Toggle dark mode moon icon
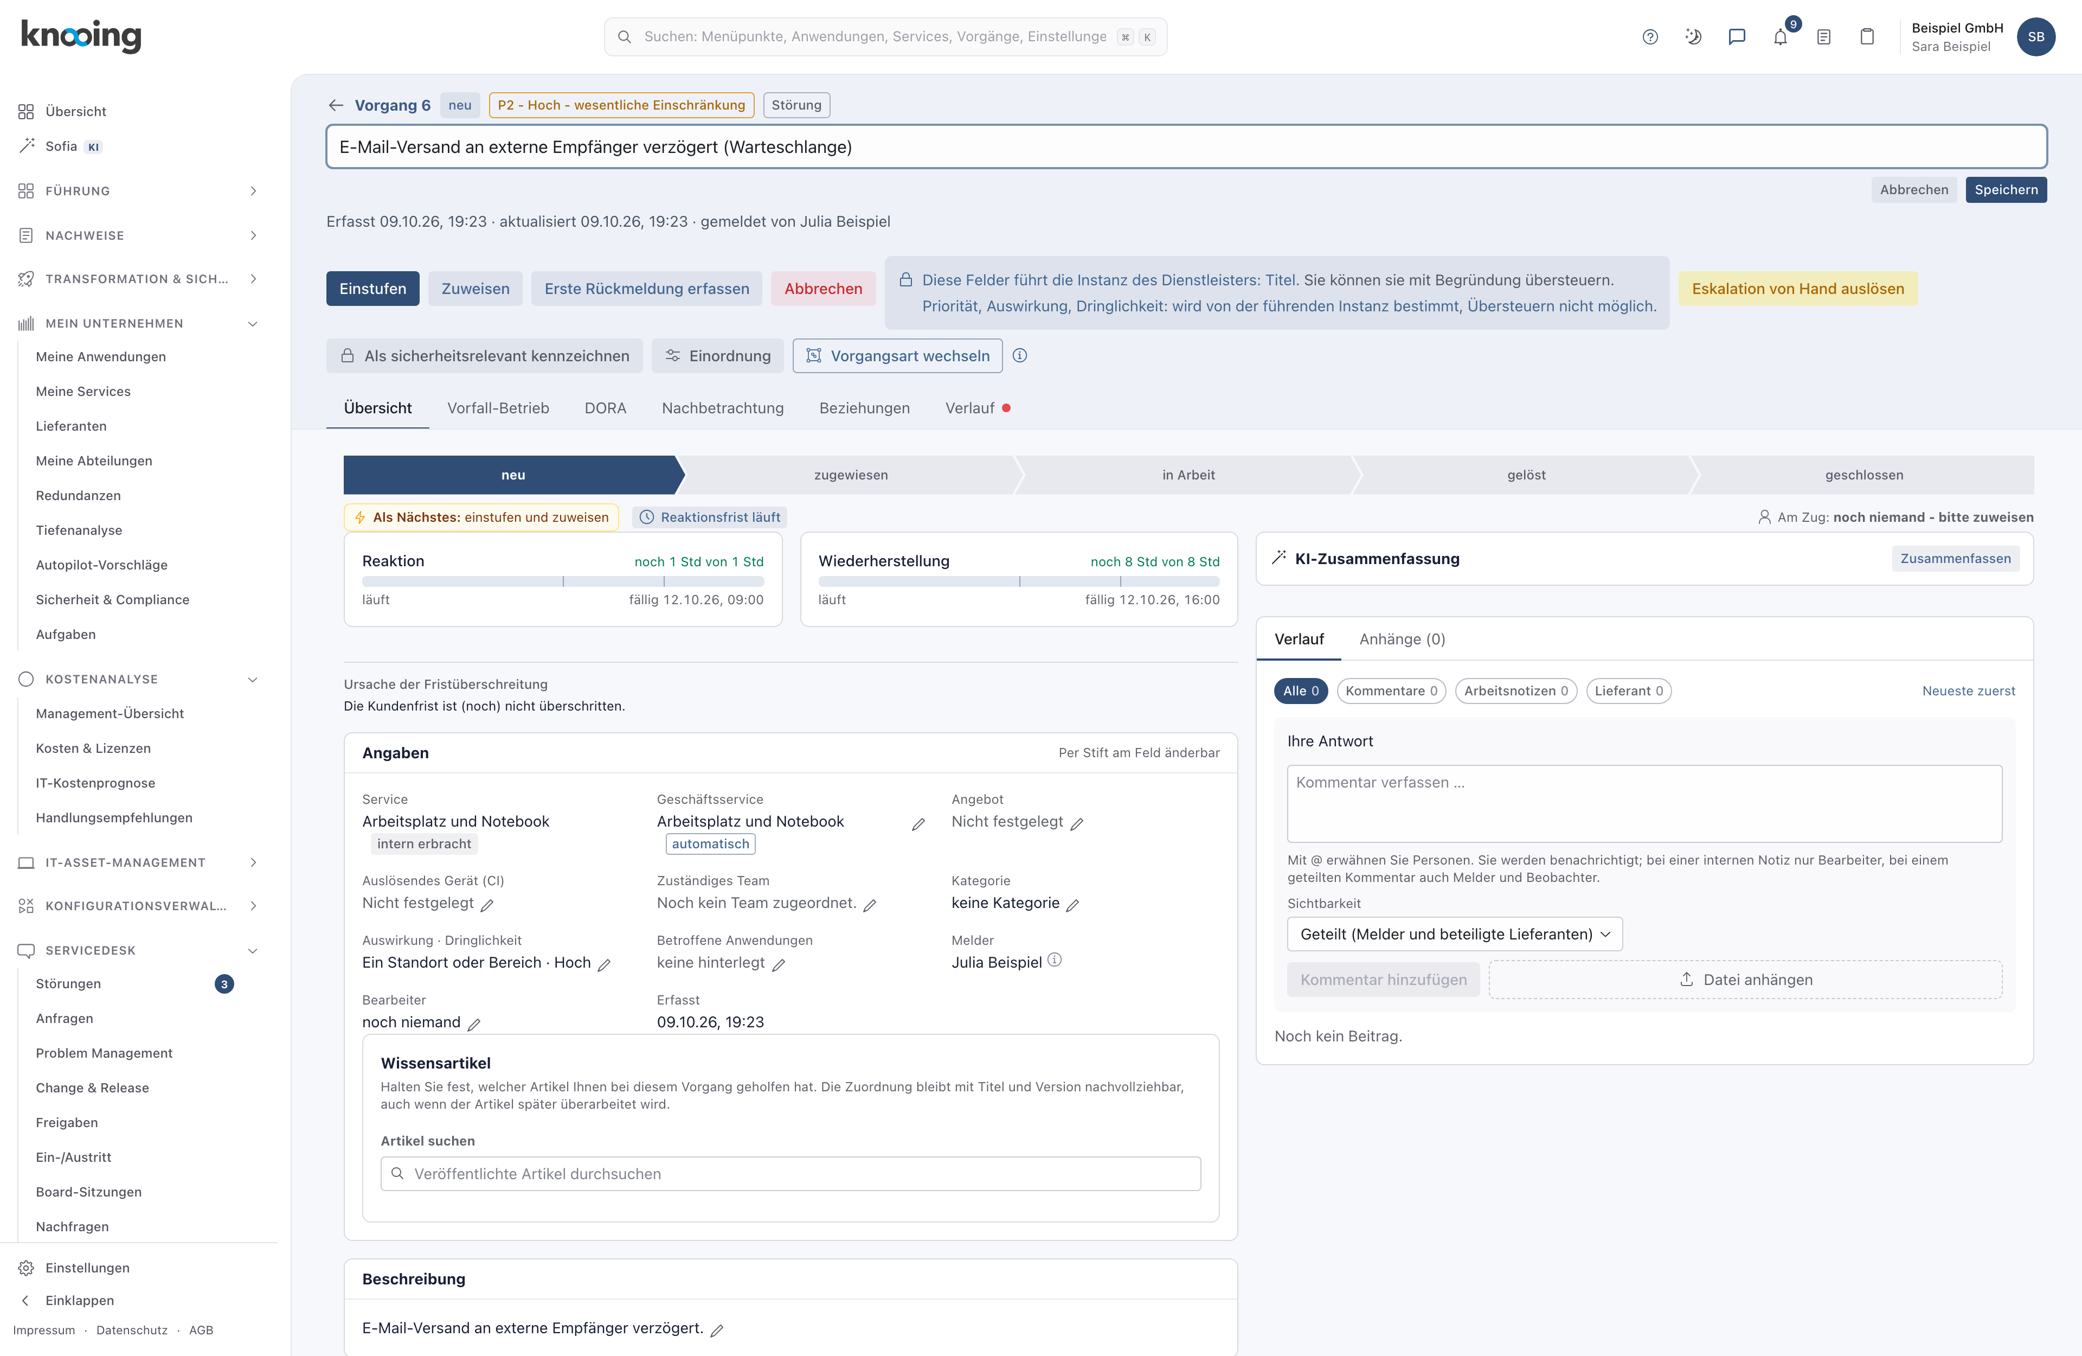This screenshot has width=2082, height=1356. click(x=1694, y=37)
